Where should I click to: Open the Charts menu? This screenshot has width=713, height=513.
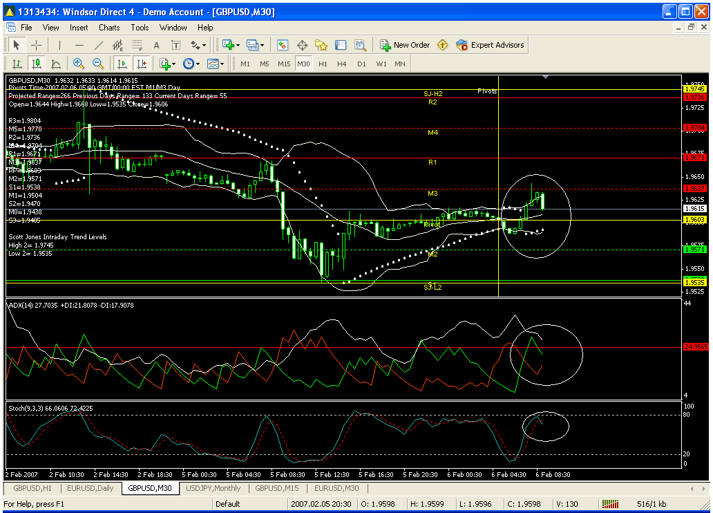pos(109,28)
